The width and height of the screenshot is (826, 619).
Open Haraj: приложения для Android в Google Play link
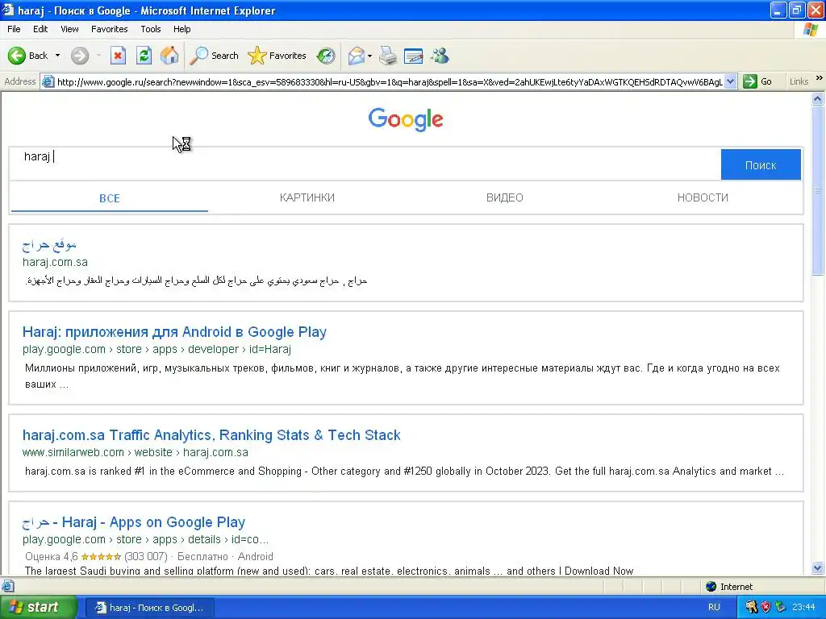(x=174, y=332)
